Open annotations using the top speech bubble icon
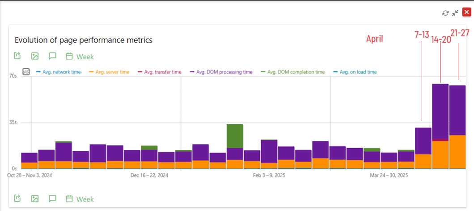The image size is (474, 211). [x=52, y=56]
